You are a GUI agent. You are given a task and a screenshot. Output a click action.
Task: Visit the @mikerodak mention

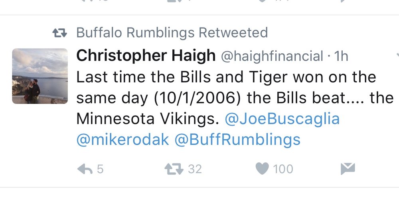pyautogui.click(x=122, y=139)
